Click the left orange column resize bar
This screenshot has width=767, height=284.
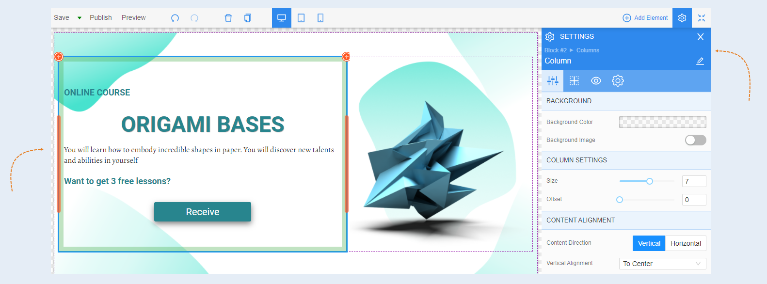click(x=59, y=164)
